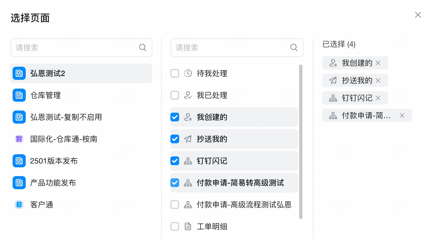Remove 我创建的 from selected tags
The height and width of the screenshot is (239, 435).
[378, 63]
